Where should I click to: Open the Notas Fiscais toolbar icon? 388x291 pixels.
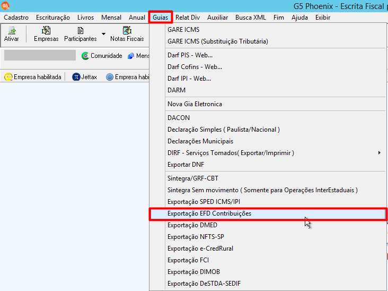[127, 33]
